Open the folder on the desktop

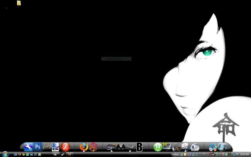[19, 3]
